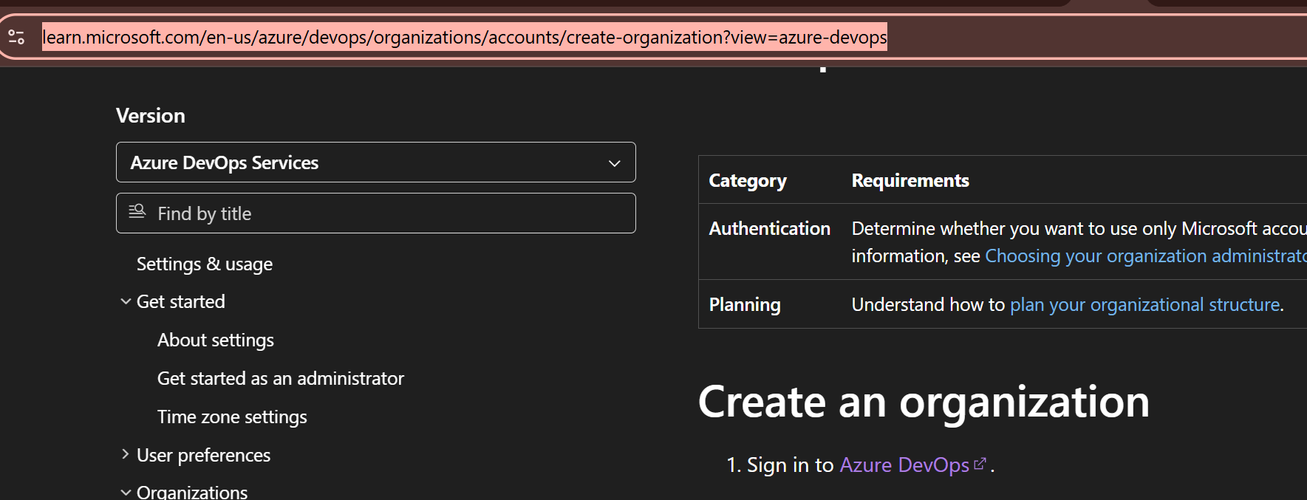The height and width of the screenshot is (500, 1307).
Task: Open the Choosing your organization administrator link
Action: click(x=1146, y=256)
